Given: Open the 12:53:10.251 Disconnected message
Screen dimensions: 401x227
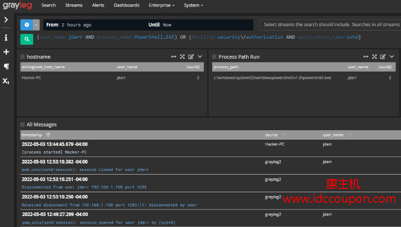Looking at the screenshot, I should [x=210, y=184].
